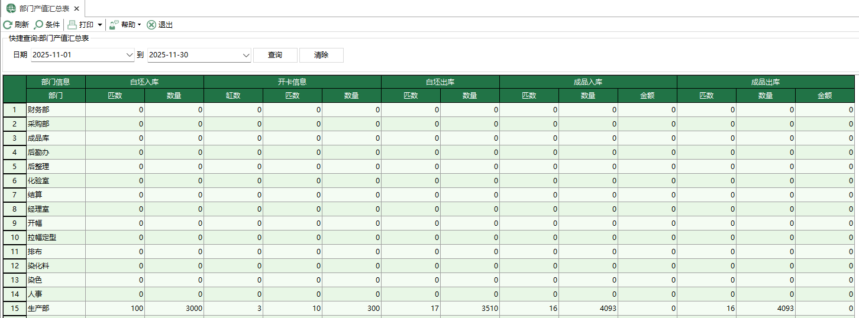Viewport: 859px width, 318px height.
Task: Click the 打印 printer icon
Action: [72, 25]
